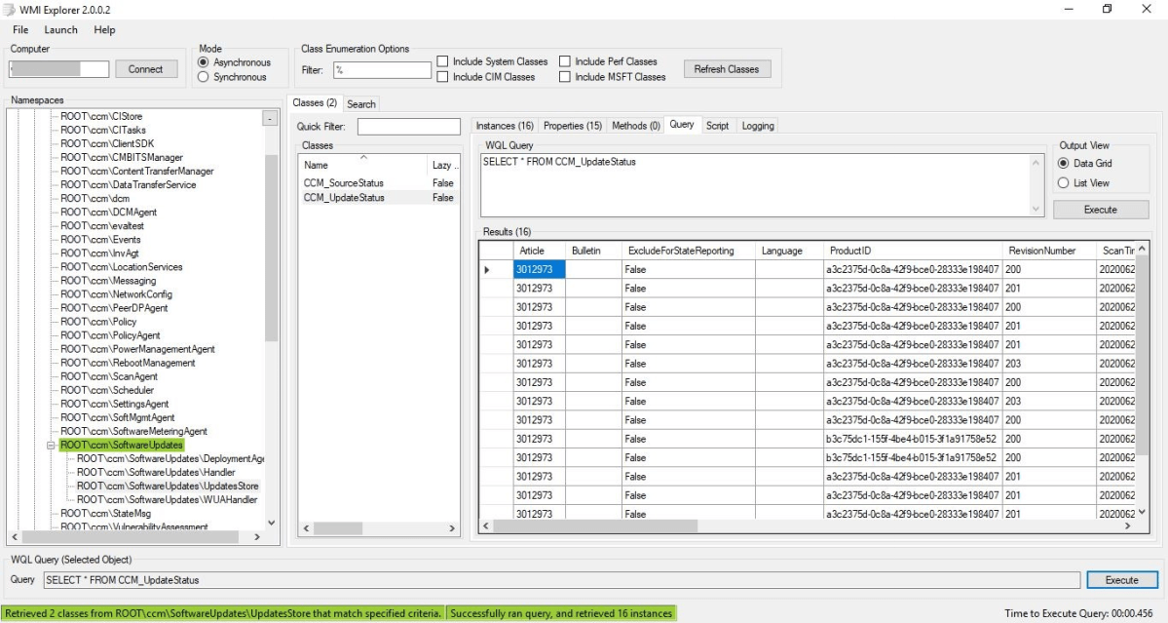Enable Include System Classes
The width and height of the screenshot is (1168, 623).
tap(444, 60)
